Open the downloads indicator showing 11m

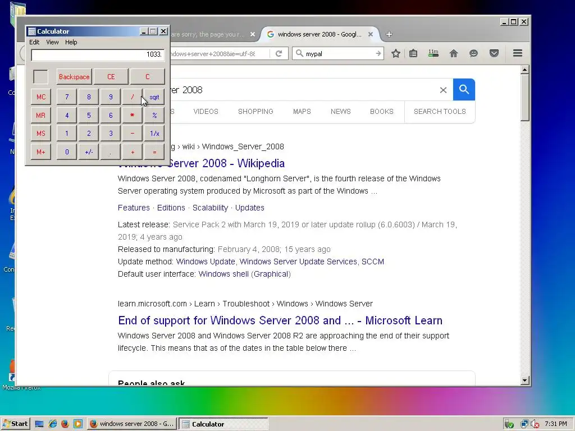[x=433, y=53]
